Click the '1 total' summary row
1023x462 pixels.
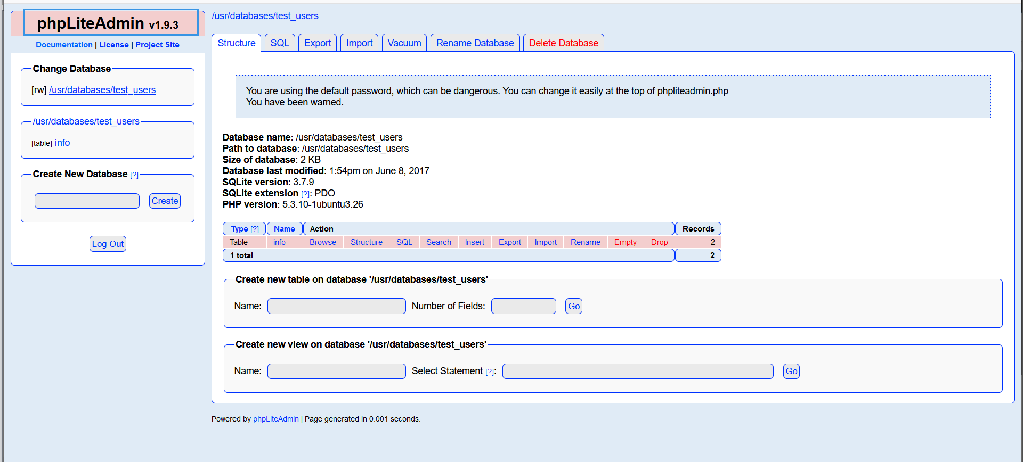tap(449, 255)
